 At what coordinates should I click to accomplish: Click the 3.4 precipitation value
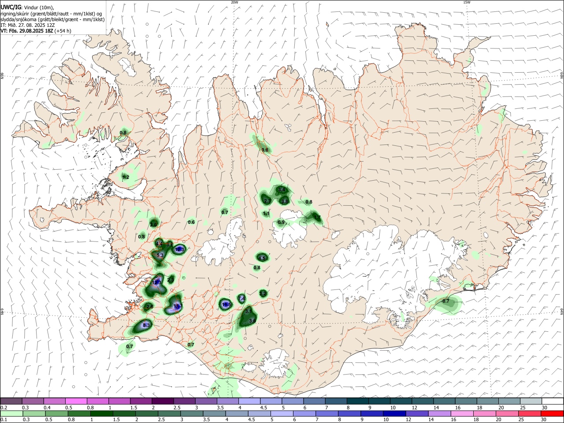coord(282,190)
